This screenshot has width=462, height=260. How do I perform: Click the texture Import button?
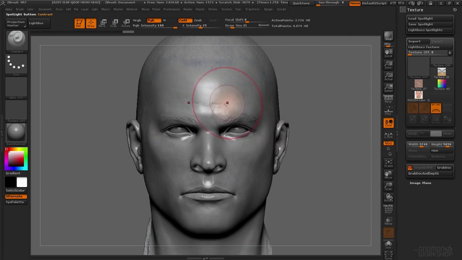[x=418, y=42]
